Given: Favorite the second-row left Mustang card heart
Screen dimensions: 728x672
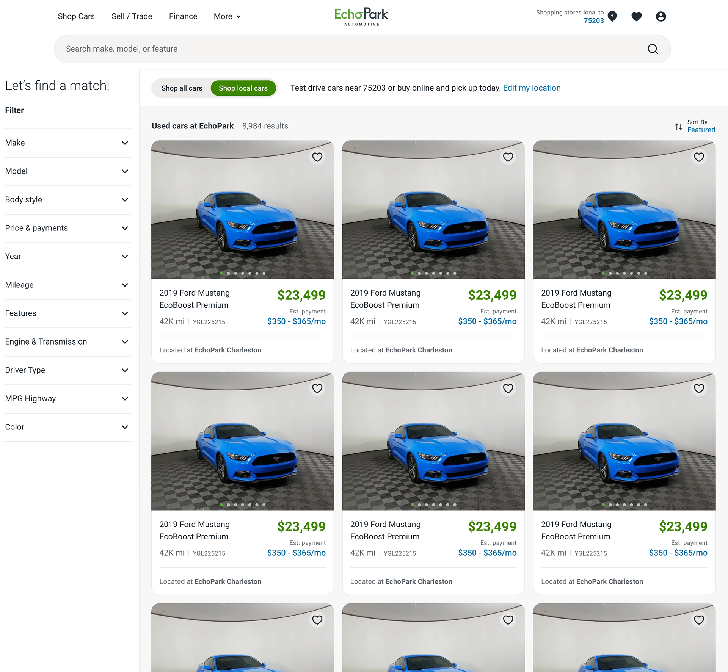Looking at the screenshot, I should click(317, 388).
